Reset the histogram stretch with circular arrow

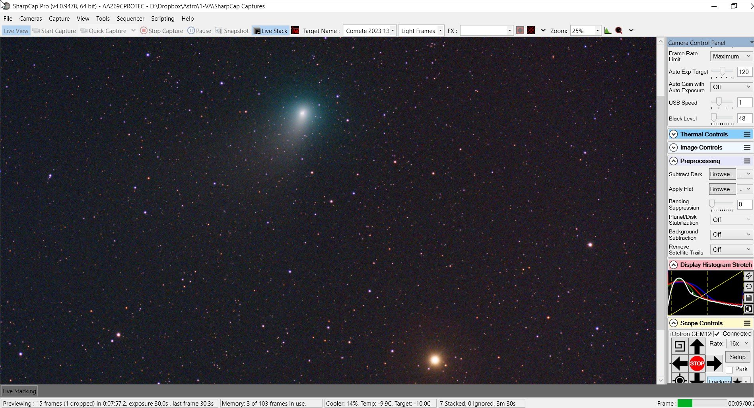tap(748, 287)
